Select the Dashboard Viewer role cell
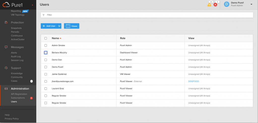 pos(129,53)
